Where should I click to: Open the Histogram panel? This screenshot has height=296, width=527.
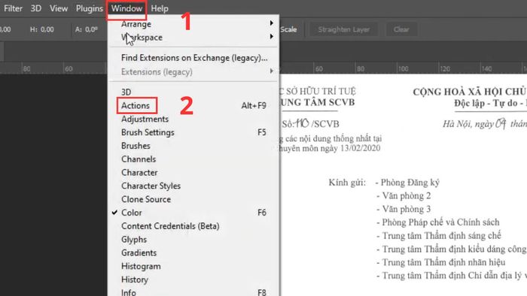point(193,267)
